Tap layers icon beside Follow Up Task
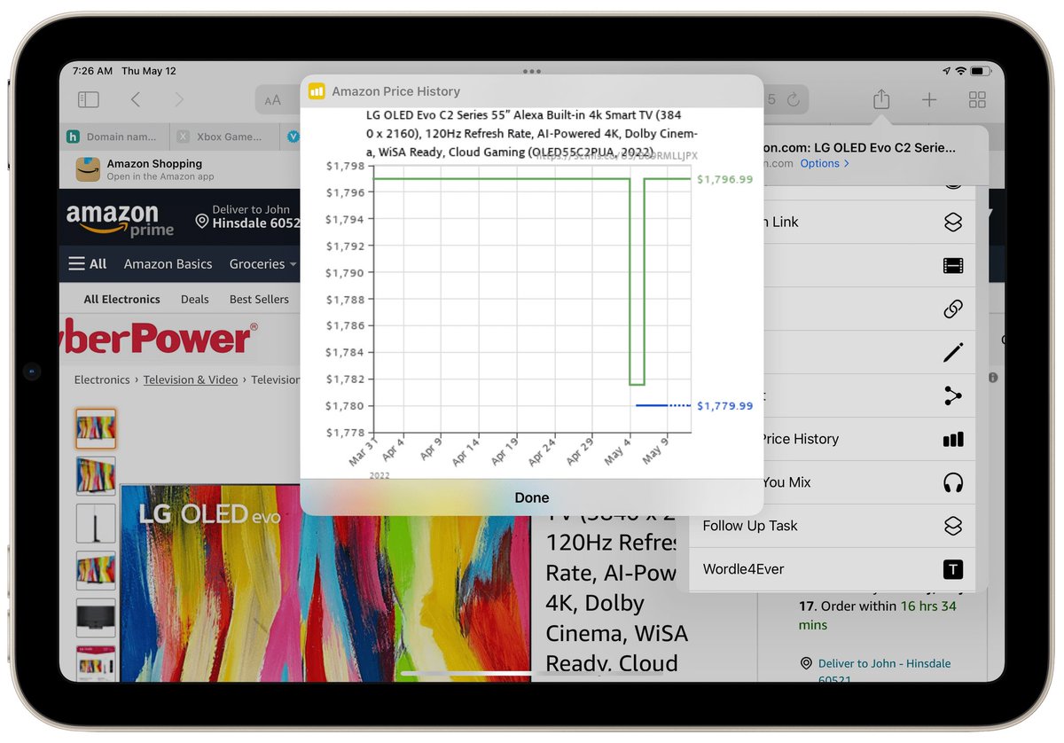This screenshot has height=743, width=1064. coord(953,526)
